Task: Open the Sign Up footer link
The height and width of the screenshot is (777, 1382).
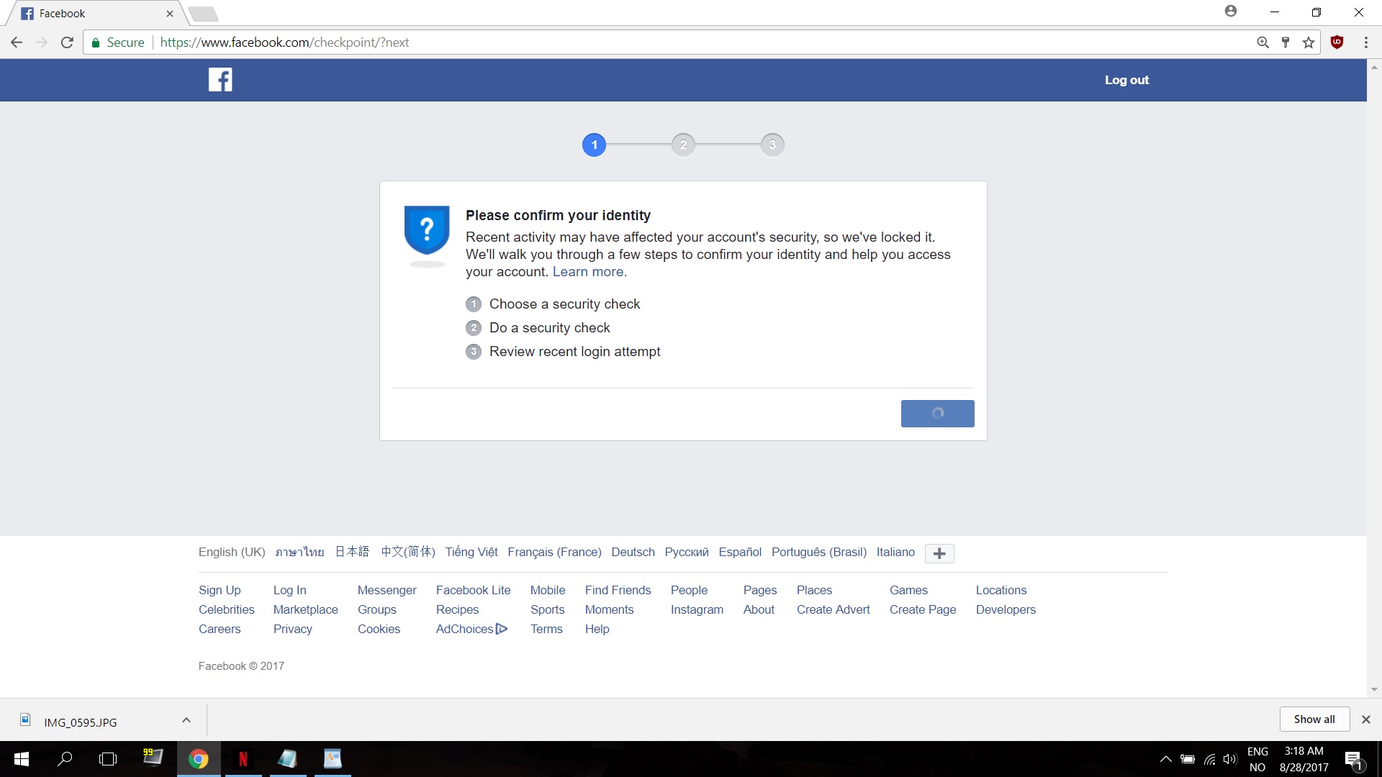Action: [220, 590]
